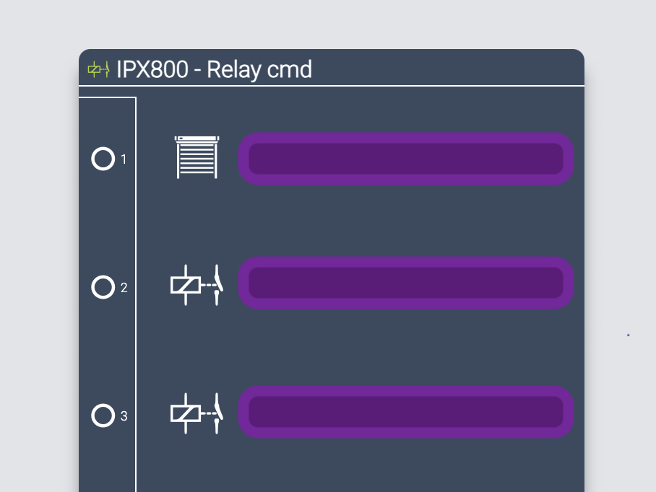656x492 pixels.
Task: Click the IPX800 - Relay cmd title text
Action: point(214,69)
